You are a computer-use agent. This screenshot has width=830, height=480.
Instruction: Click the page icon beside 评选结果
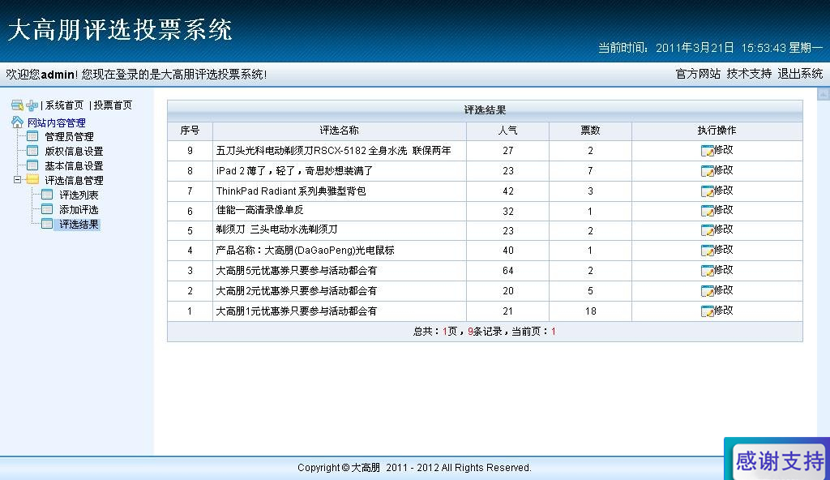pos(47,224)
